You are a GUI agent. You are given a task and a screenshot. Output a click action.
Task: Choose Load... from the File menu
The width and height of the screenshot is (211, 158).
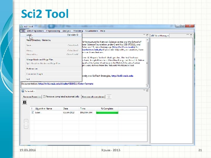pos(51,35)
